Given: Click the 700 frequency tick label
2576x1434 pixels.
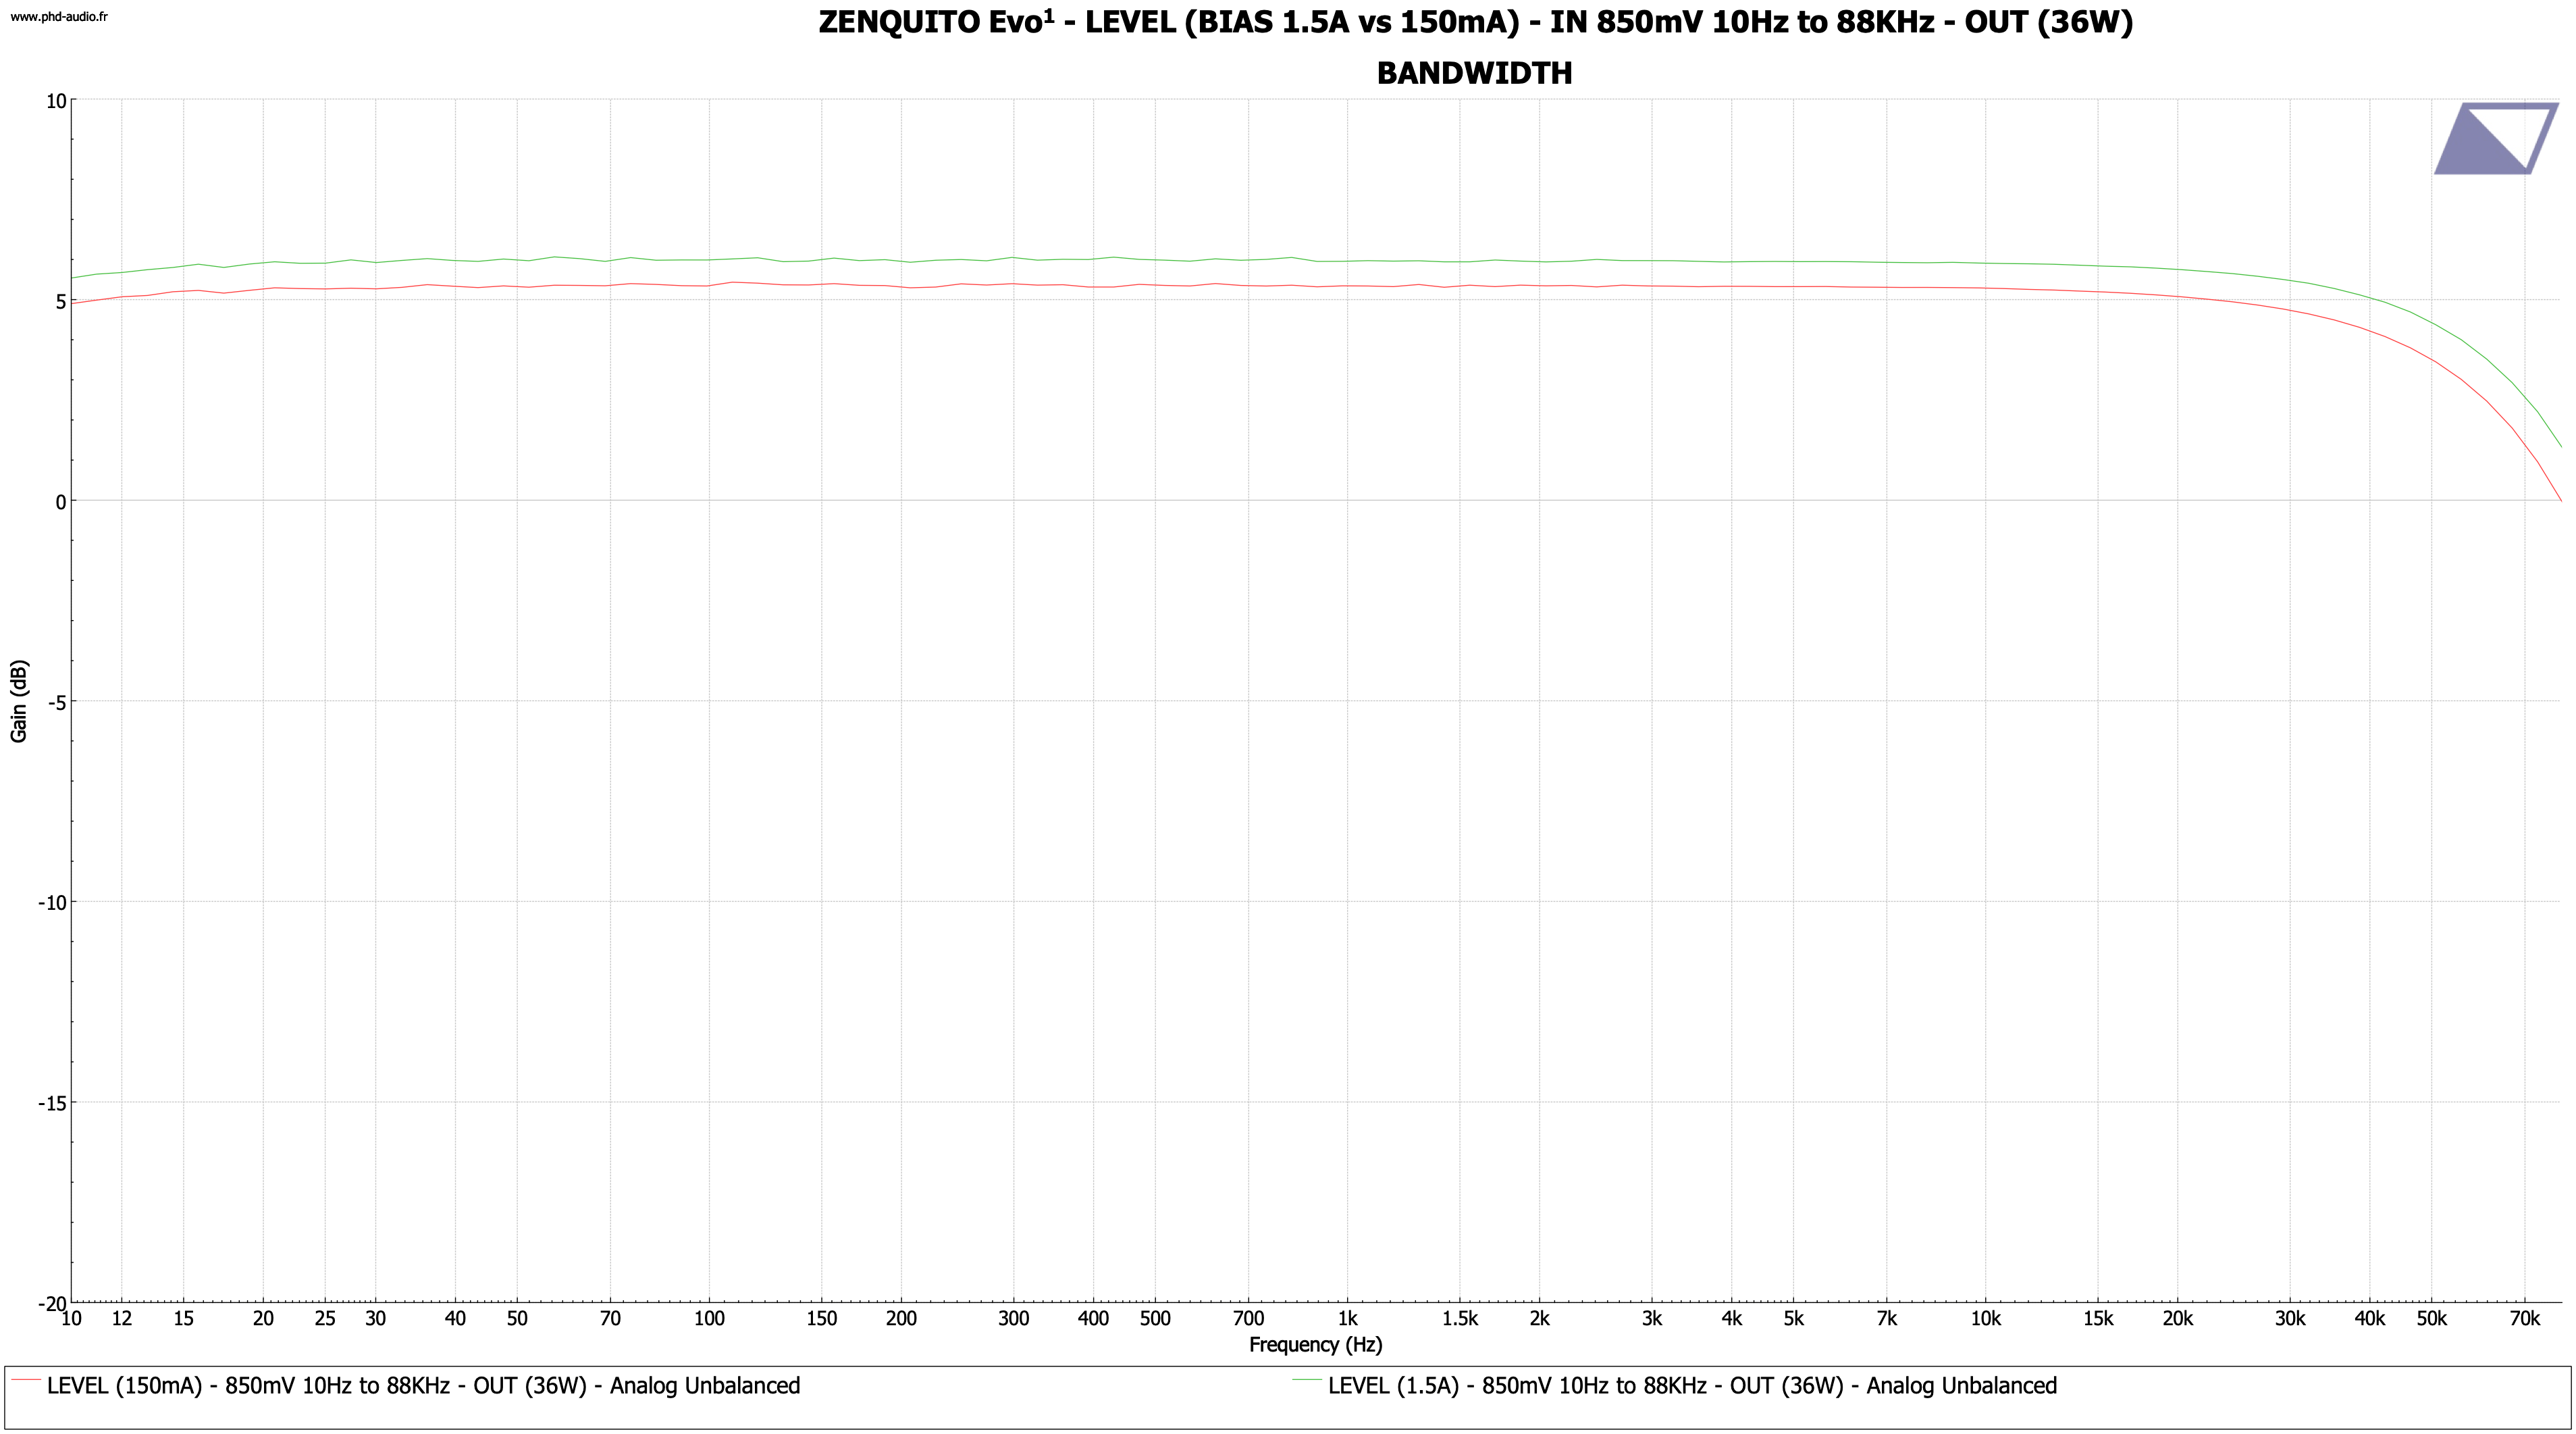Looking at the screenshot, I should pos(1248,1319).
